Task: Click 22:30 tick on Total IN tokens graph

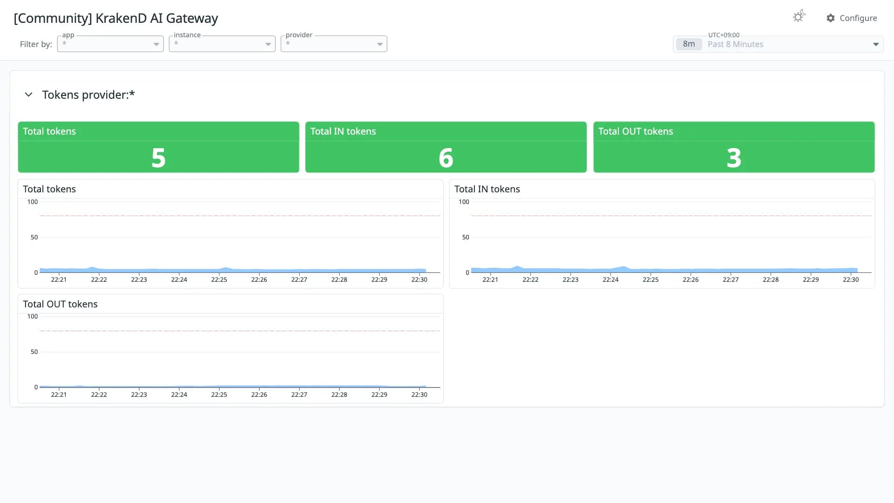Action: click(851, 279)
